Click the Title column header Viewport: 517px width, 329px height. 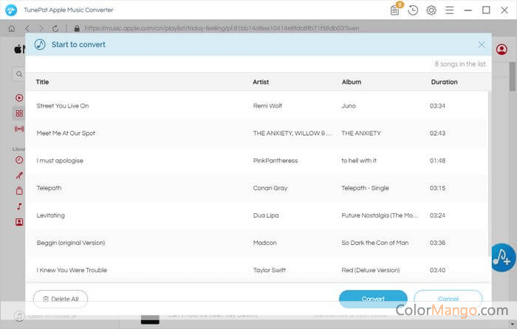43,82
